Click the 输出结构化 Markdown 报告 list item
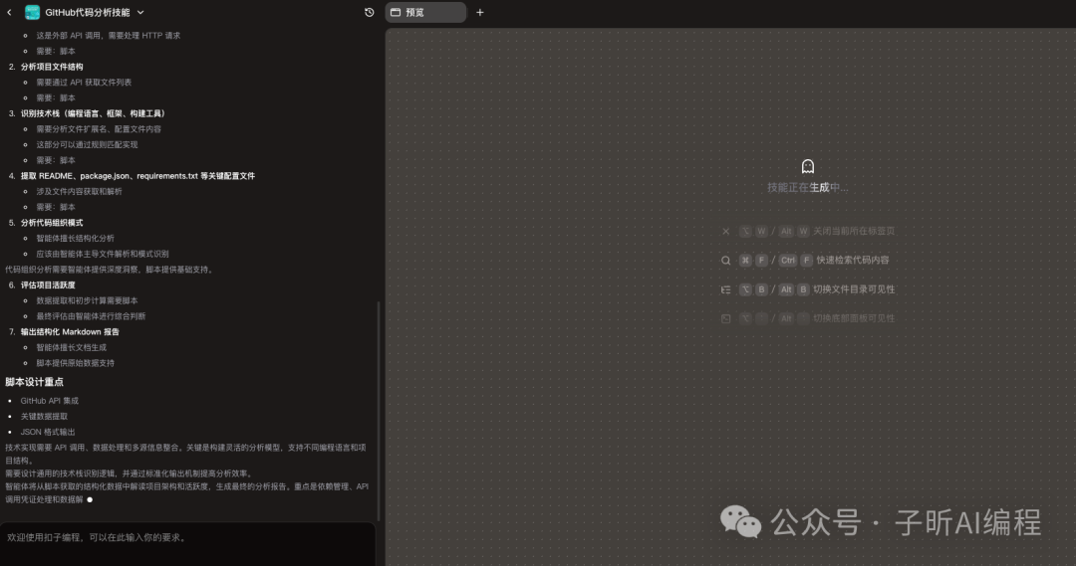1076x566 pixels. pos(70,331)
